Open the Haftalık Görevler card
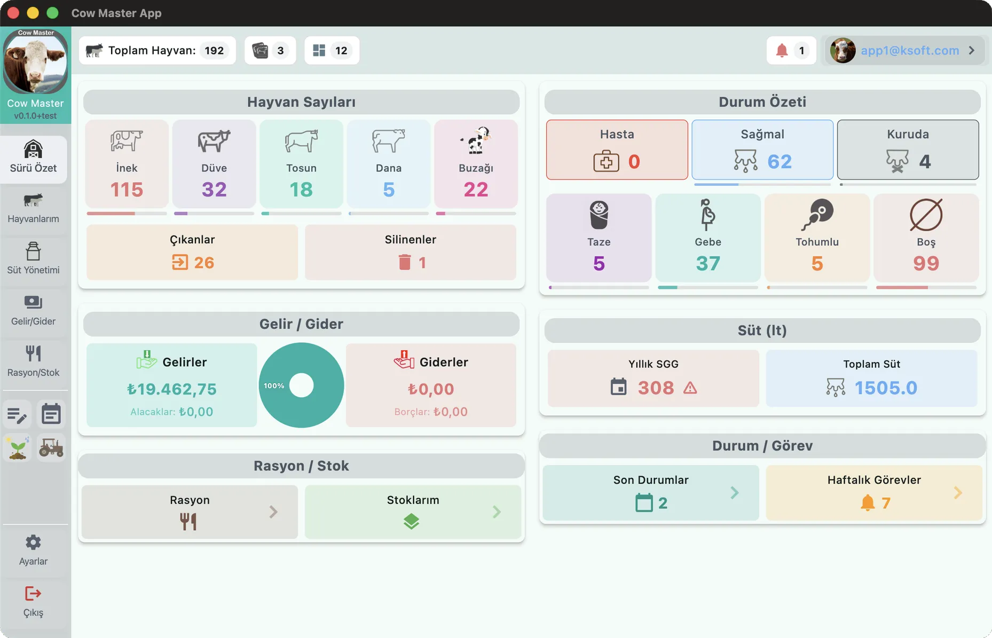The height and width of the screenshot is (638, 992). (x=873, y=493)
